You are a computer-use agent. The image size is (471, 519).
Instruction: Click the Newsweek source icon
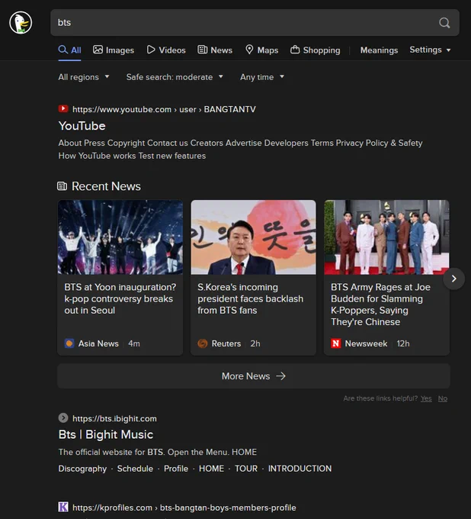(335, 343)
